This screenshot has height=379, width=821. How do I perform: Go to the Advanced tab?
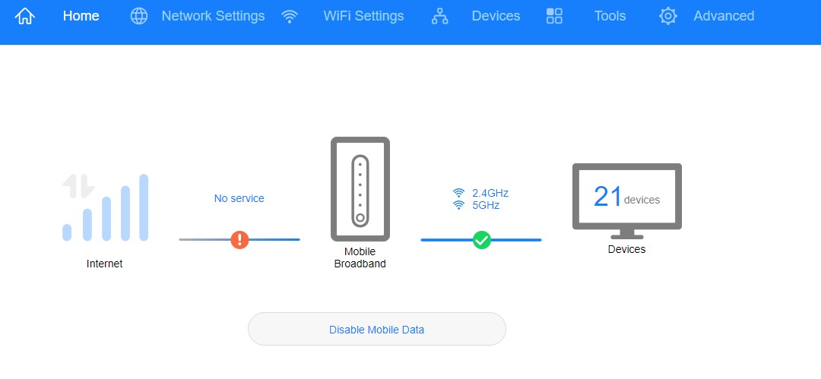point(724,16)
